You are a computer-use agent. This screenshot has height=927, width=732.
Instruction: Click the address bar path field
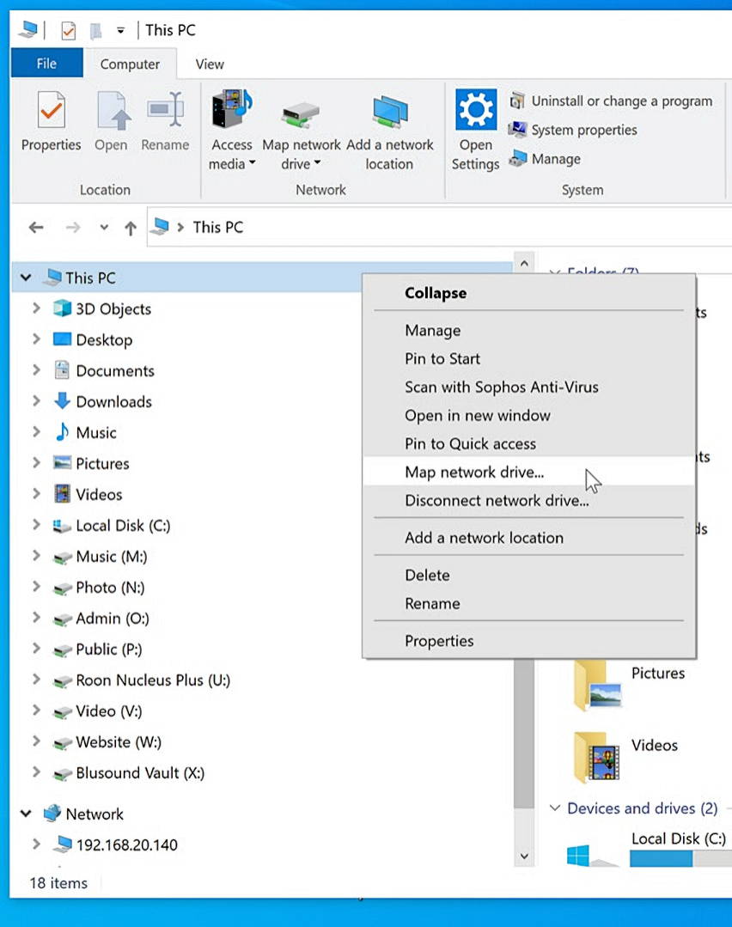(x=439, y=228)
